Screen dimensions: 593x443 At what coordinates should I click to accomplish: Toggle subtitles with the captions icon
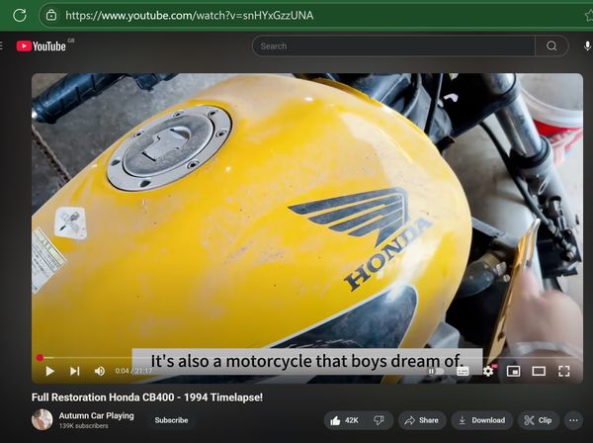click(x=463, y=371)
